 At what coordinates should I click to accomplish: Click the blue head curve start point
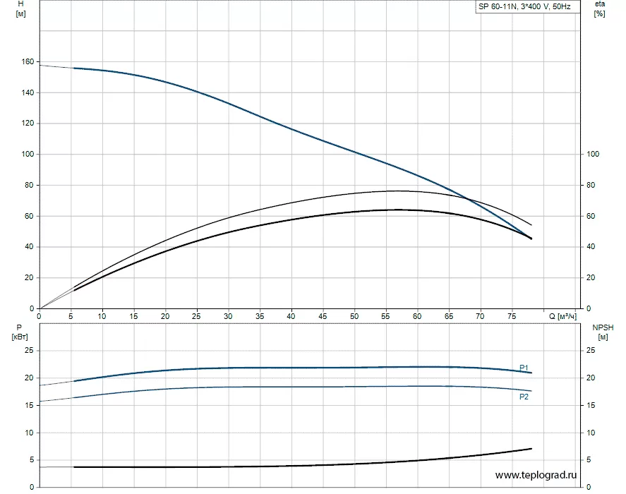[x=74, y=68]
